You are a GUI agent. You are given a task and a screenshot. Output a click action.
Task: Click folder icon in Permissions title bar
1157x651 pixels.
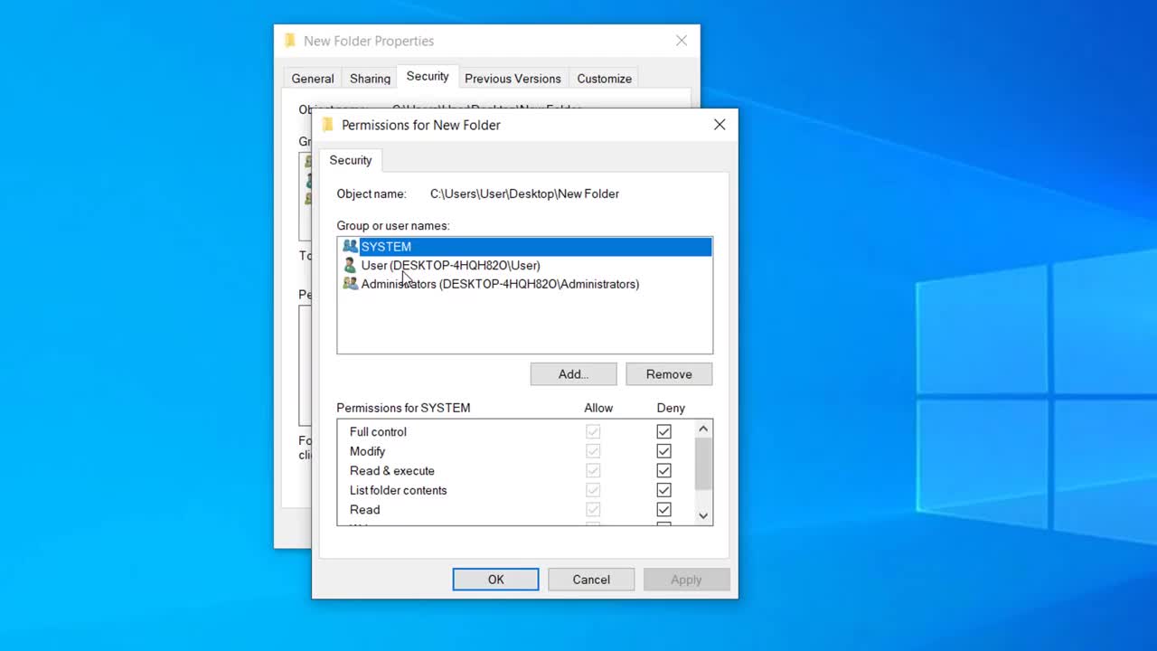(x=327, y=125)
